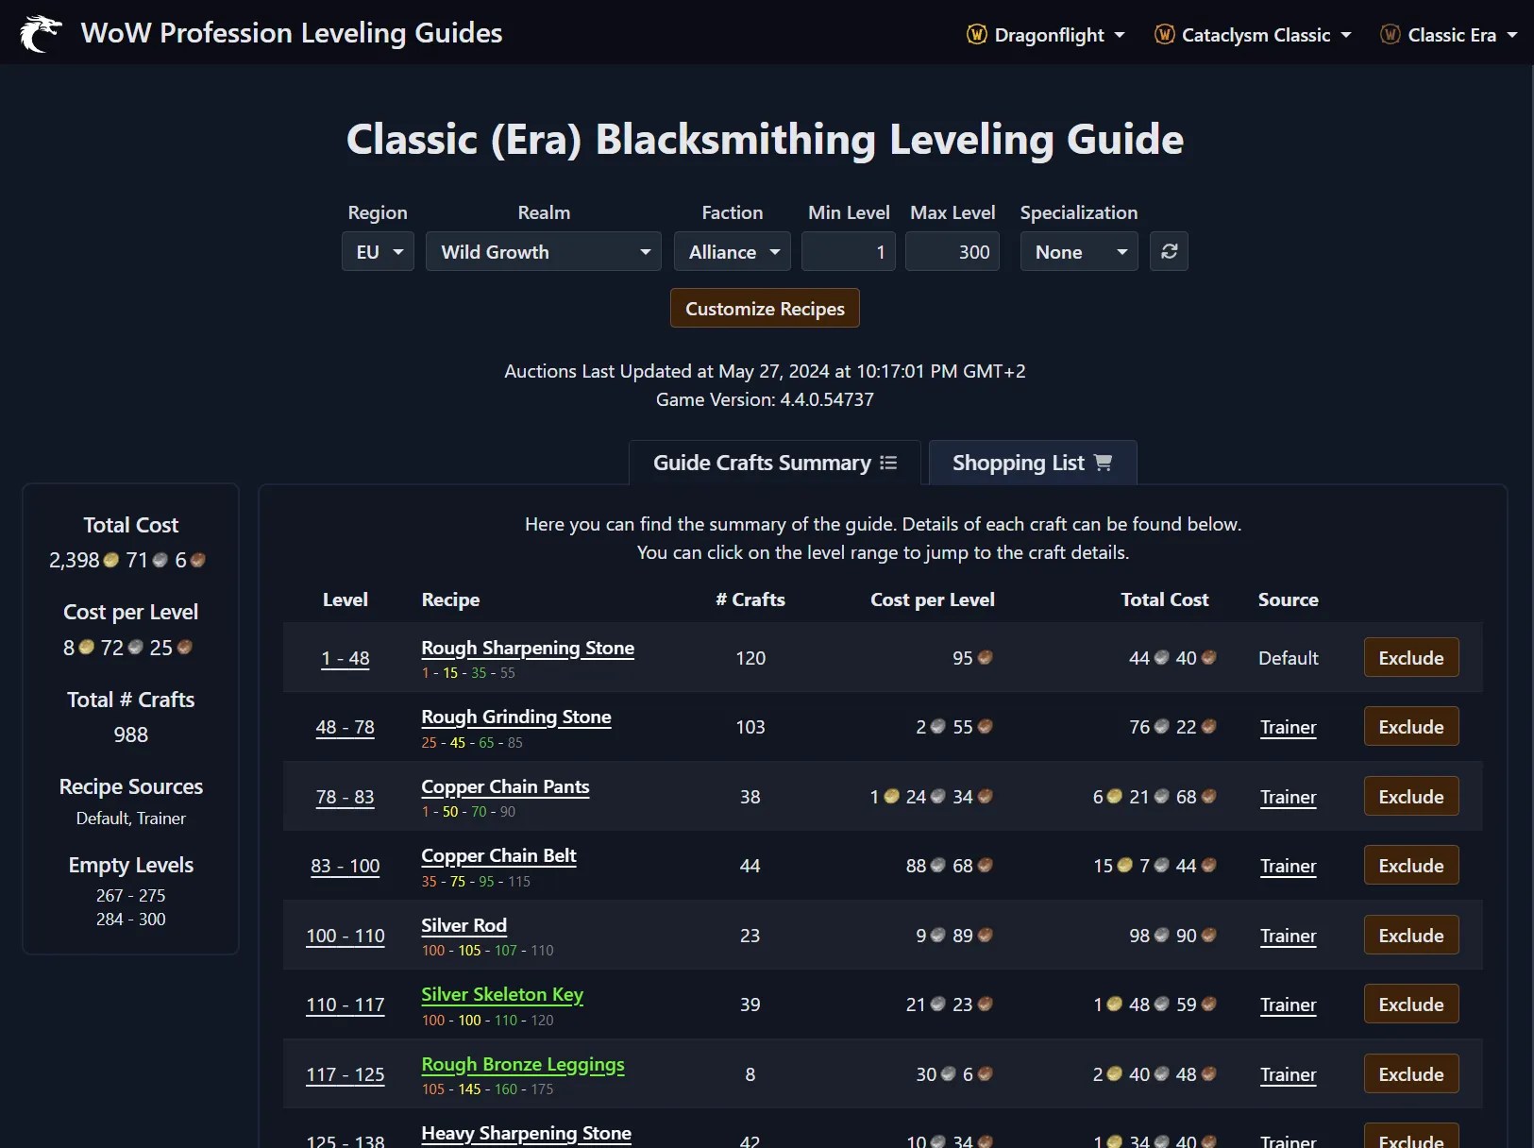This screenshot has width=1534, height=1148.
Task: Open the Region dropdown showing EU
Action: (x=377, y=251)
